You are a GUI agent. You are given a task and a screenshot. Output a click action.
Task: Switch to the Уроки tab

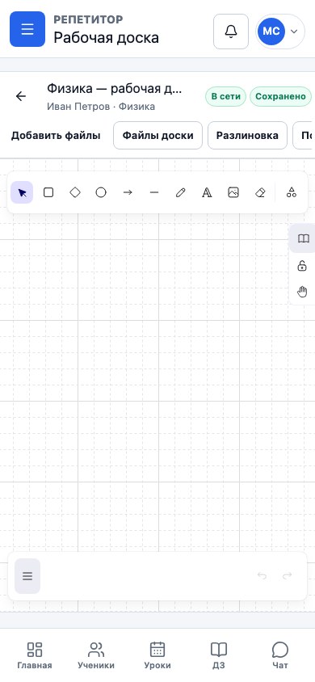pyautogui.click(x=157, y=655)
